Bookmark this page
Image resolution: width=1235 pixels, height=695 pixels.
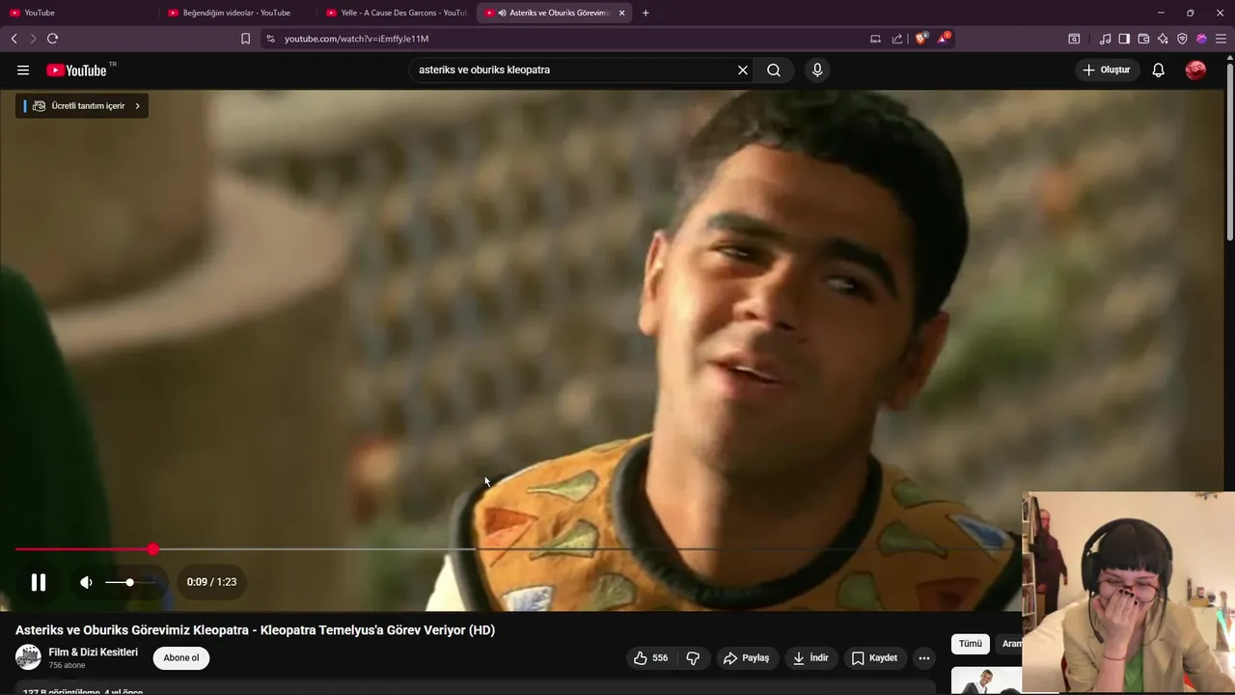pyautogui.click(x=245, y=39)
